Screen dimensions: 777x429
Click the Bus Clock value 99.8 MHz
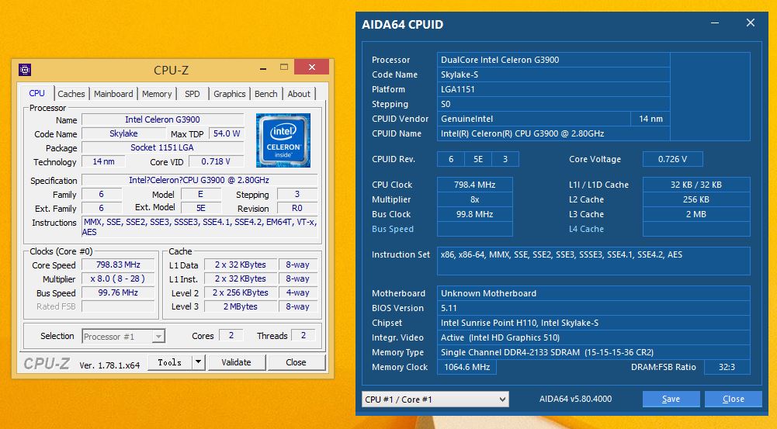click(475, 214)
